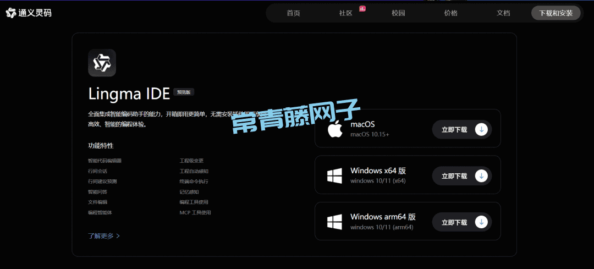This screenshot has height=269, width=594.
Task: Click the 编程工具使用 feature
Action: pos(194,202)
